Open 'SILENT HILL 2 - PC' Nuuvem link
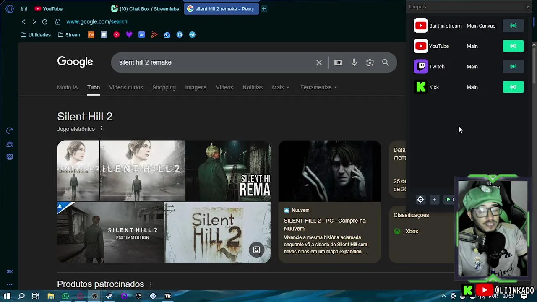Image resolution: width=537 pixels, height=302 pixels. pyautogui.click(x=325, y=224)
